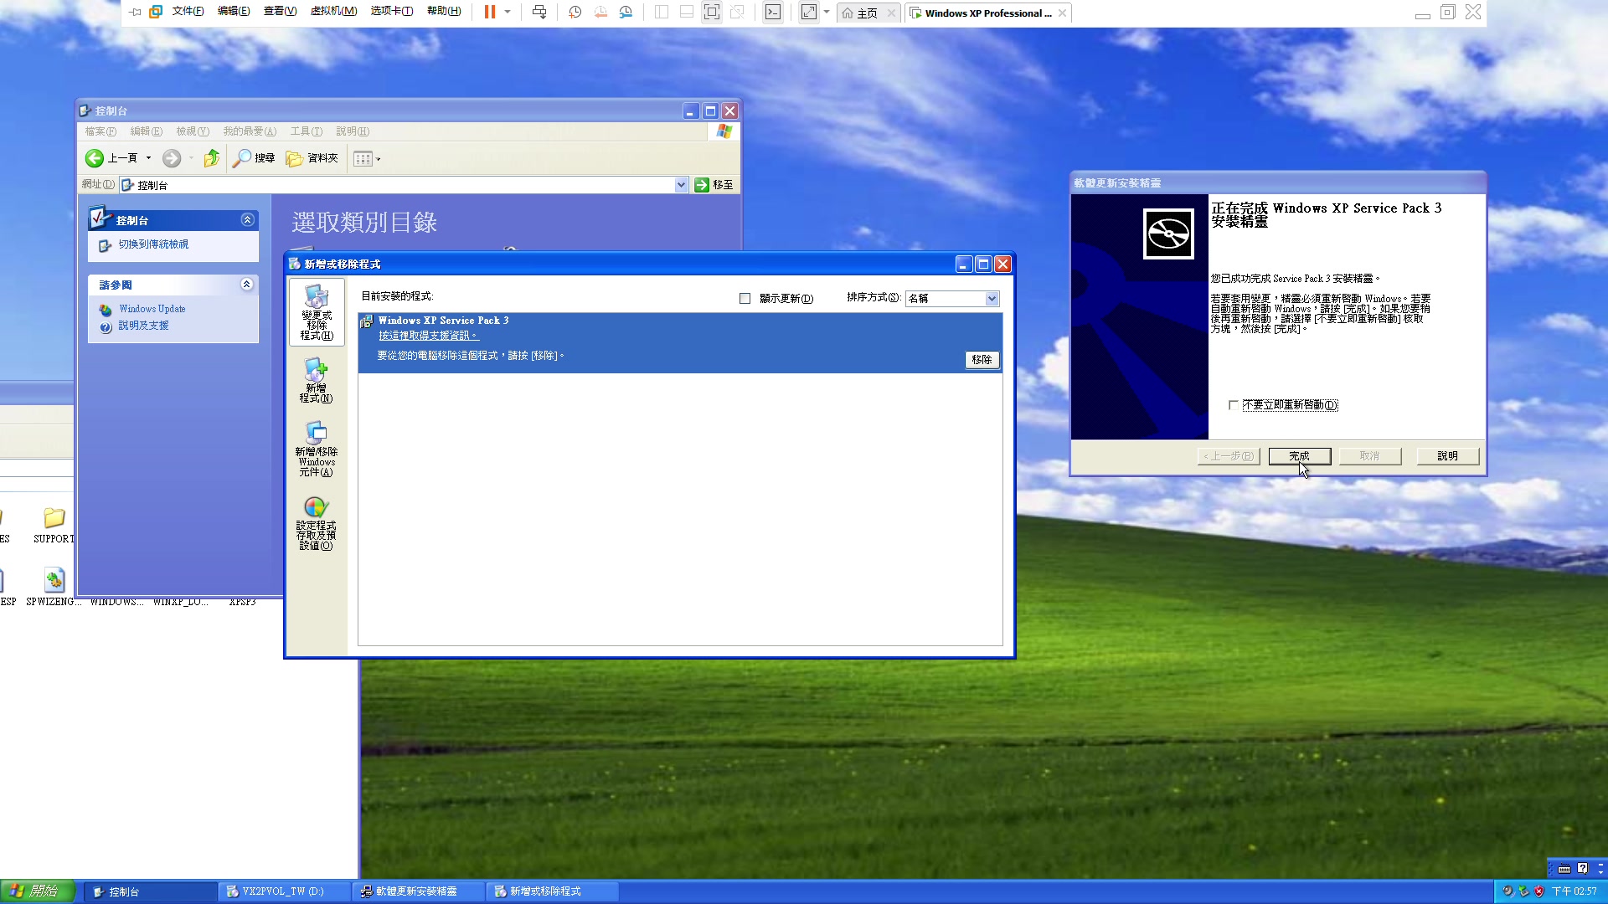Switch to 新增或移除程式 taskbar button
This screenshot has height=904, width=1608.
(x=553, y=891)
